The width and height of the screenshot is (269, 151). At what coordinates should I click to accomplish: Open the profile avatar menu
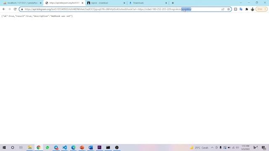coord(252,9)
